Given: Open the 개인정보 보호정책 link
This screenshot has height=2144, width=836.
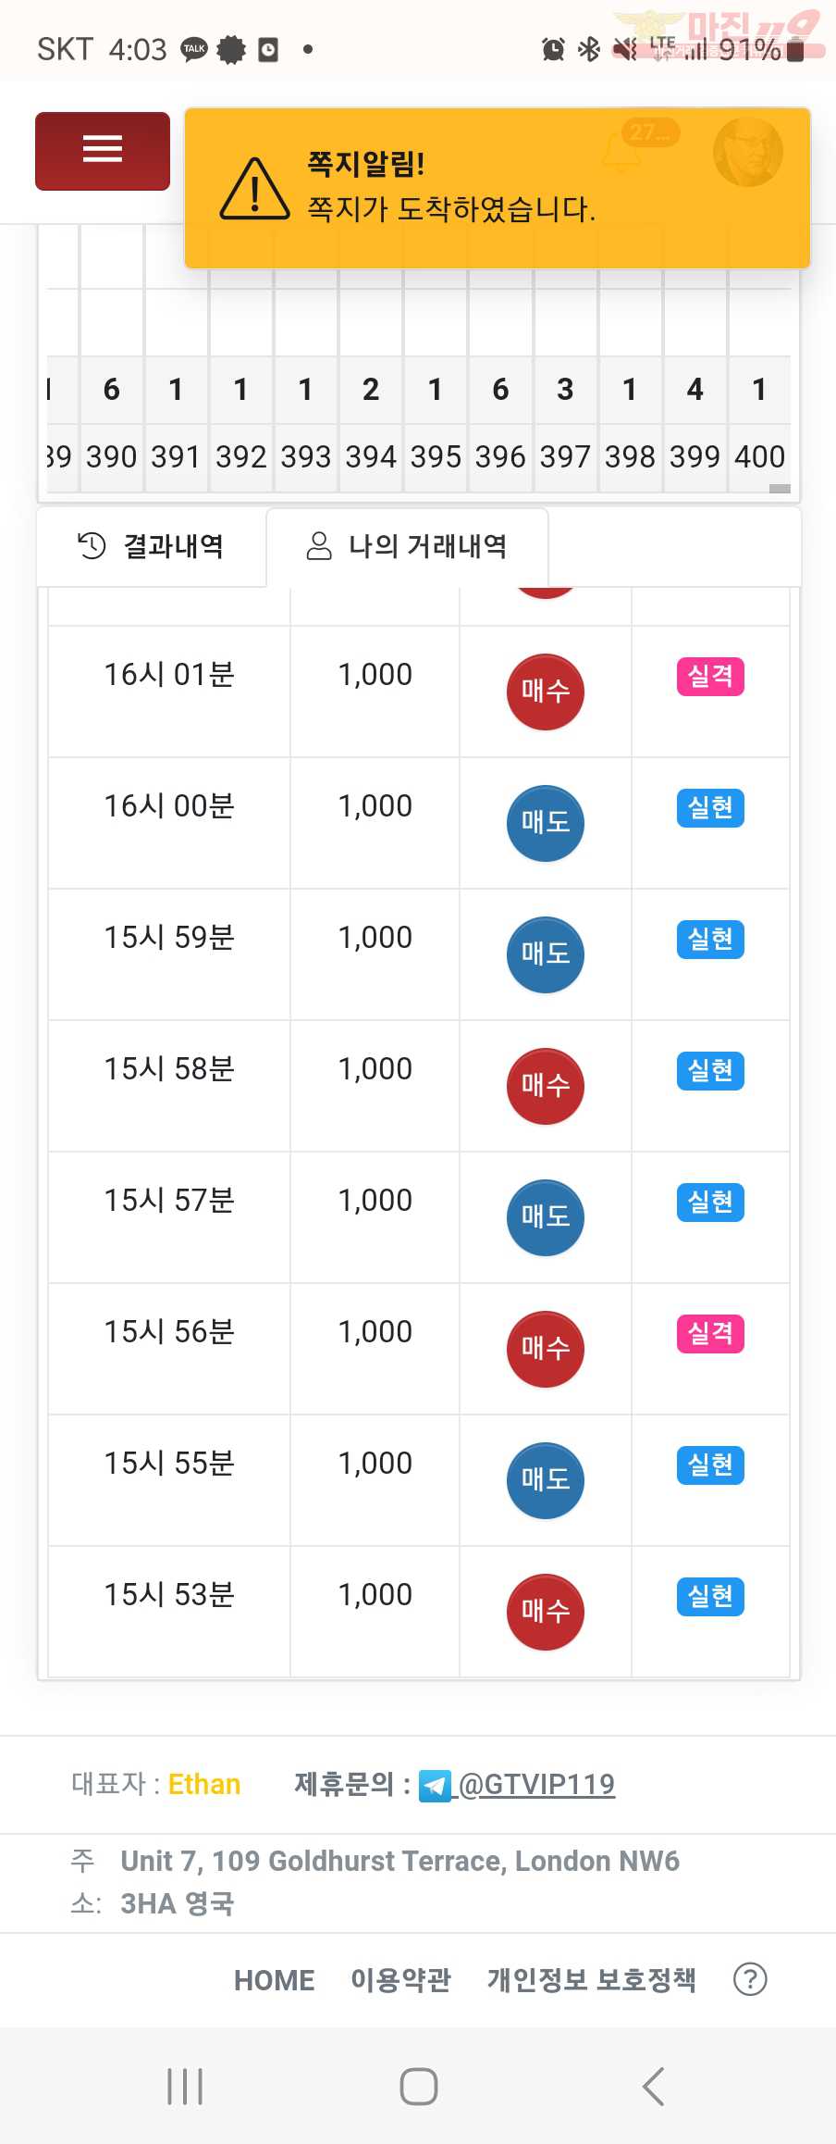Looking at the screenshot, I should pos(592,1980).
